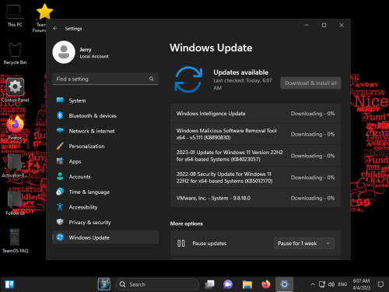This screenshot has height=292, width=389.
Task: Click the Find a setting search box
Action: (x=105, y=79)
